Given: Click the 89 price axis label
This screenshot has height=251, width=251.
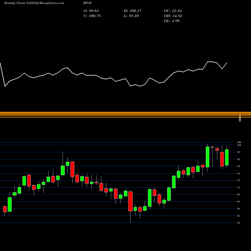Looking at the screenshot, I should (x=238, y=166).
